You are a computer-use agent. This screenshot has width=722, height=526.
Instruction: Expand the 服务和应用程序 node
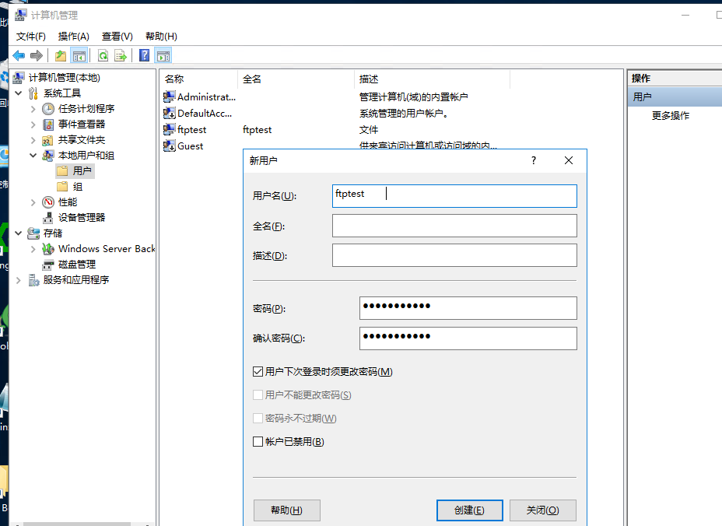coord(19,280)
